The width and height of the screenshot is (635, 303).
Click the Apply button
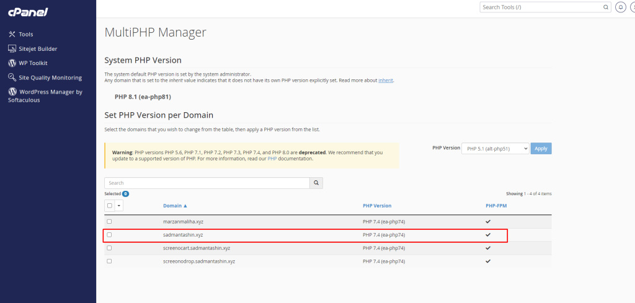pos(541,149)
